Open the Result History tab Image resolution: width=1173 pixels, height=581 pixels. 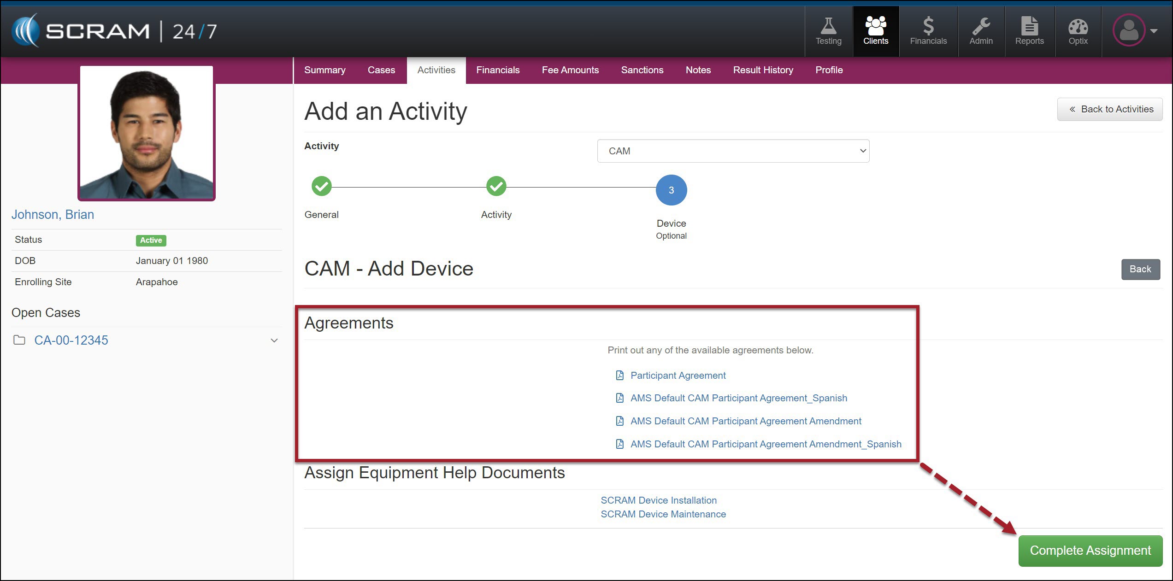coord(763,70)
